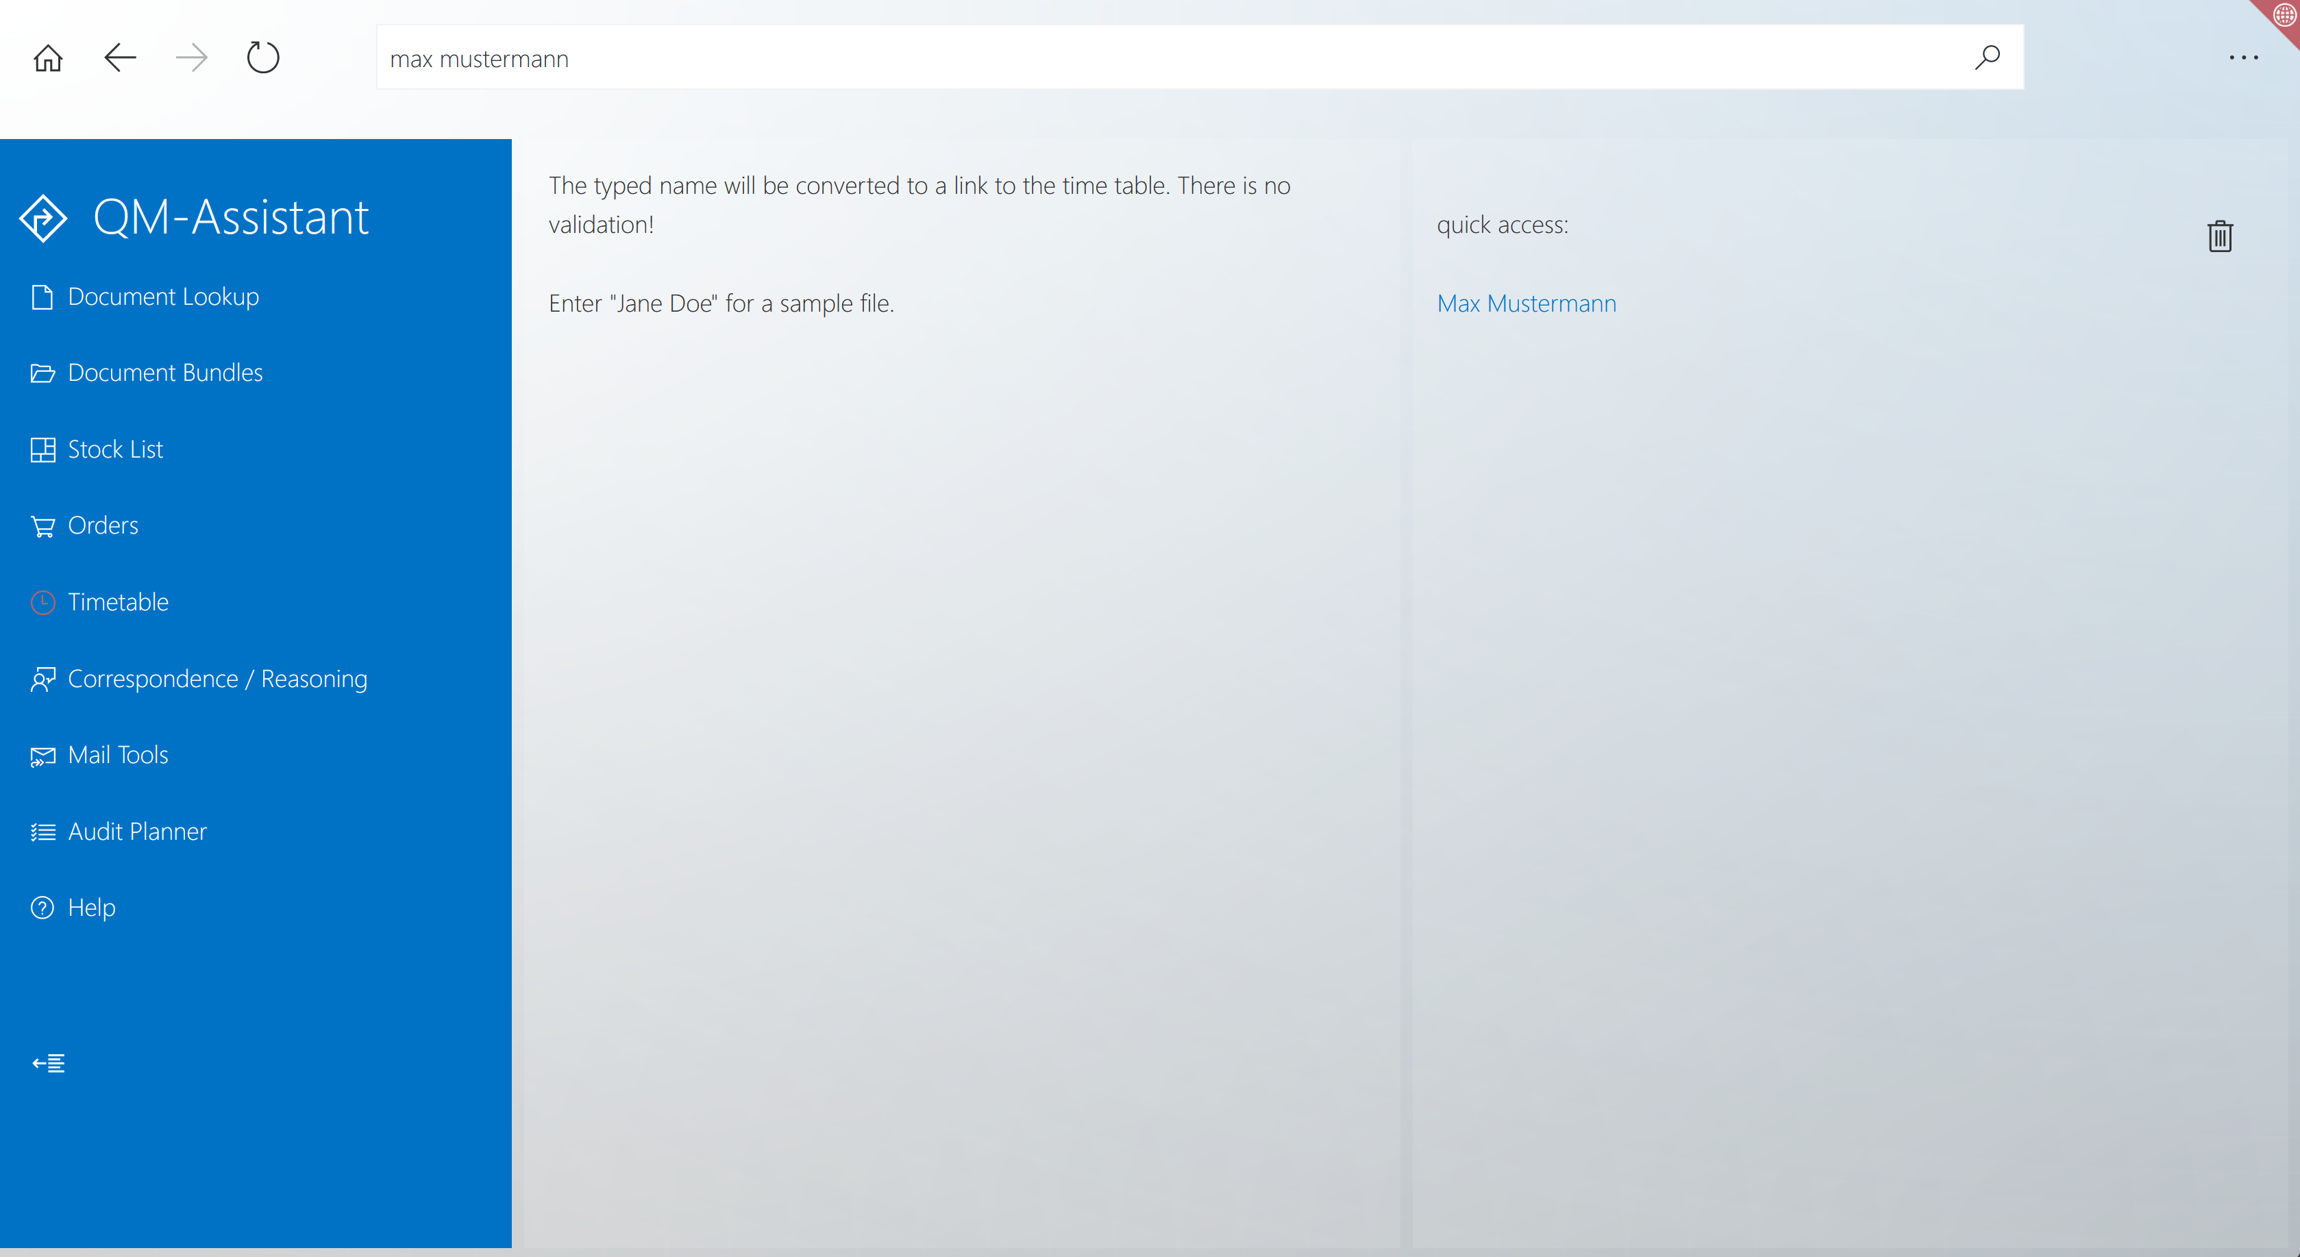Open Audit Planner section

click(138, 832)
